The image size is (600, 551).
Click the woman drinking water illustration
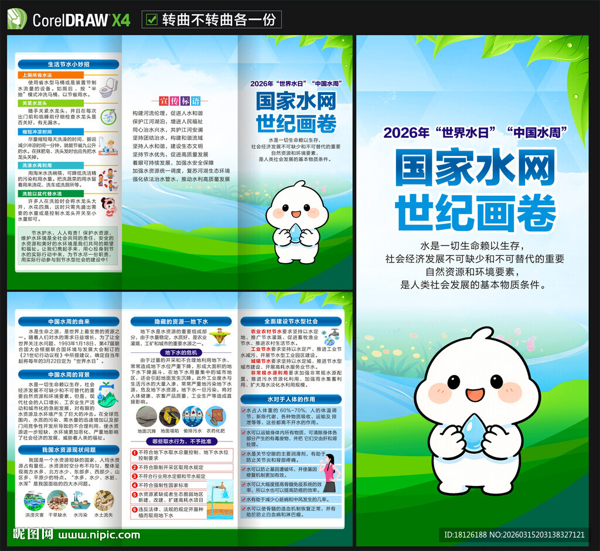(330, 473)
